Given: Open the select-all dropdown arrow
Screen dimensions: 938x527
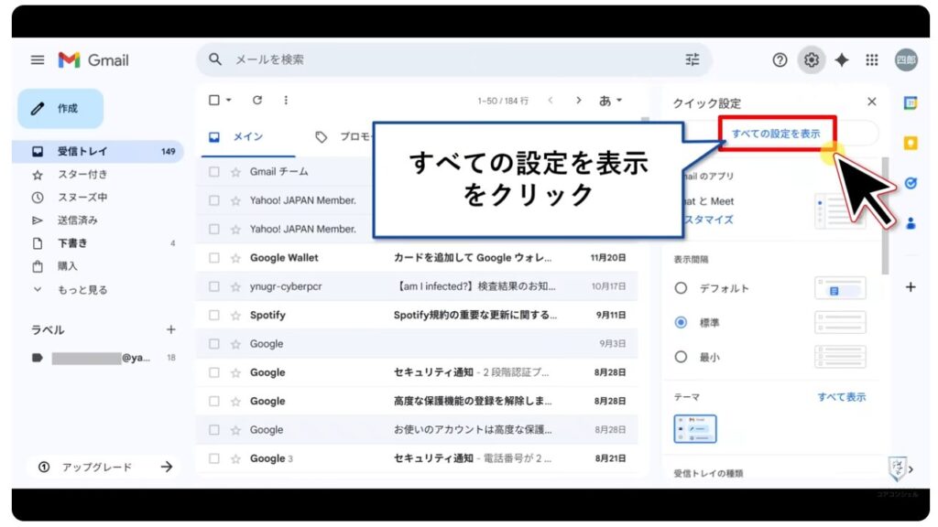Looking at the screenshot, I should [x=226, y=100].
